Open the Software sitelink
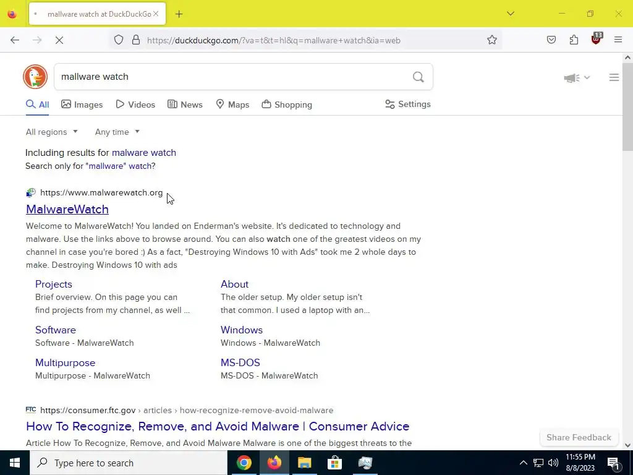The height and width of the screenshot is (475, 633). (x=55, y=330)
